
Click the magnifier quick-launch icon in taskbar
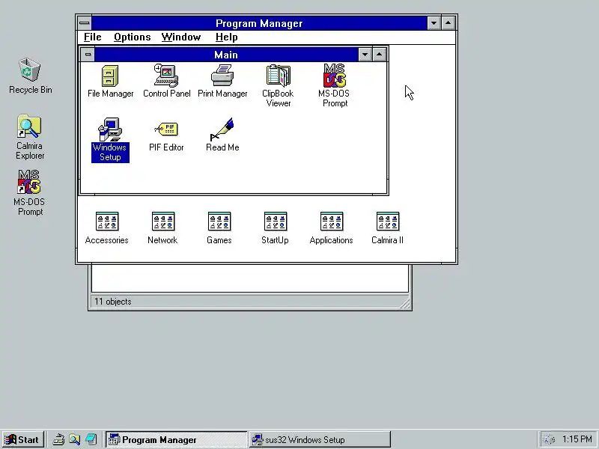75,439
